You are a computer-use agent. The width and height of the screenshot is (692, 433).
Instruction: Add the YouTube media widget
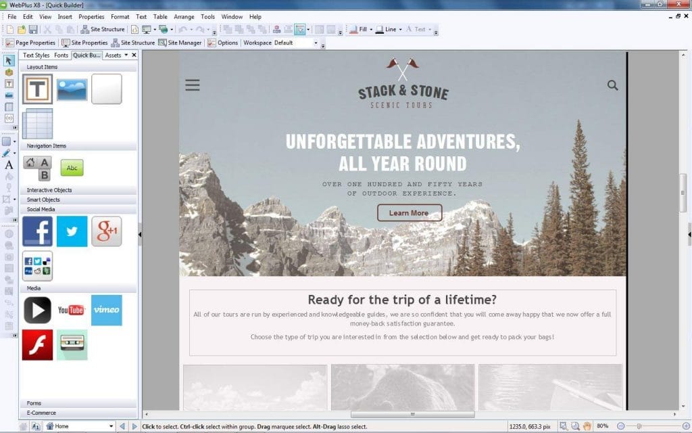click(72, 310)
